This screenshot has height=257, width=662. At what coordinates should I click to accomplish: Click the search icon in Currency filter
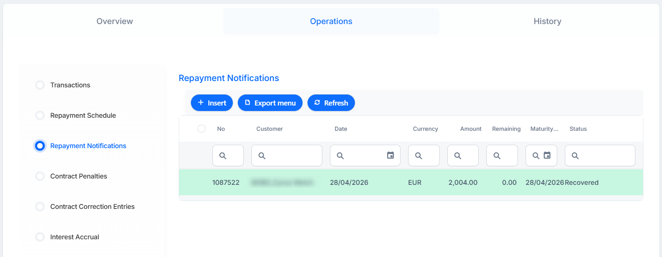[418, 156]
